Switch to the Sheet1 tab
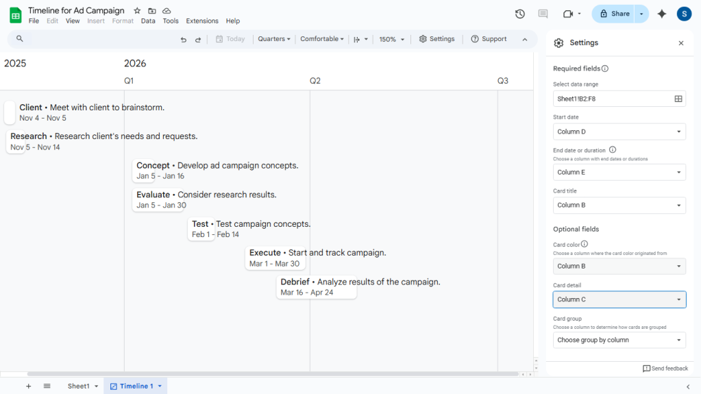 (x=79, y=386)
